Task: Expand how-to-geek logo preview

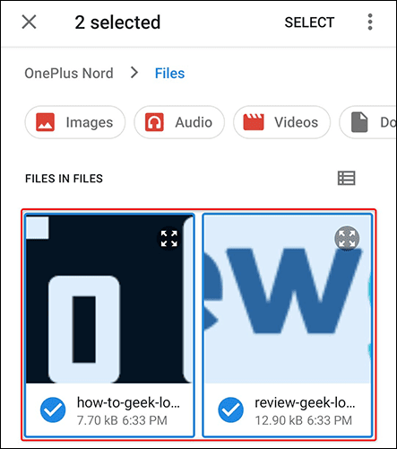Action: coord(169,239)
